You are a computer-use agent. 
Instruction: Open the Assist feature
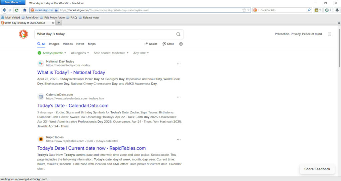coord(151,44)
